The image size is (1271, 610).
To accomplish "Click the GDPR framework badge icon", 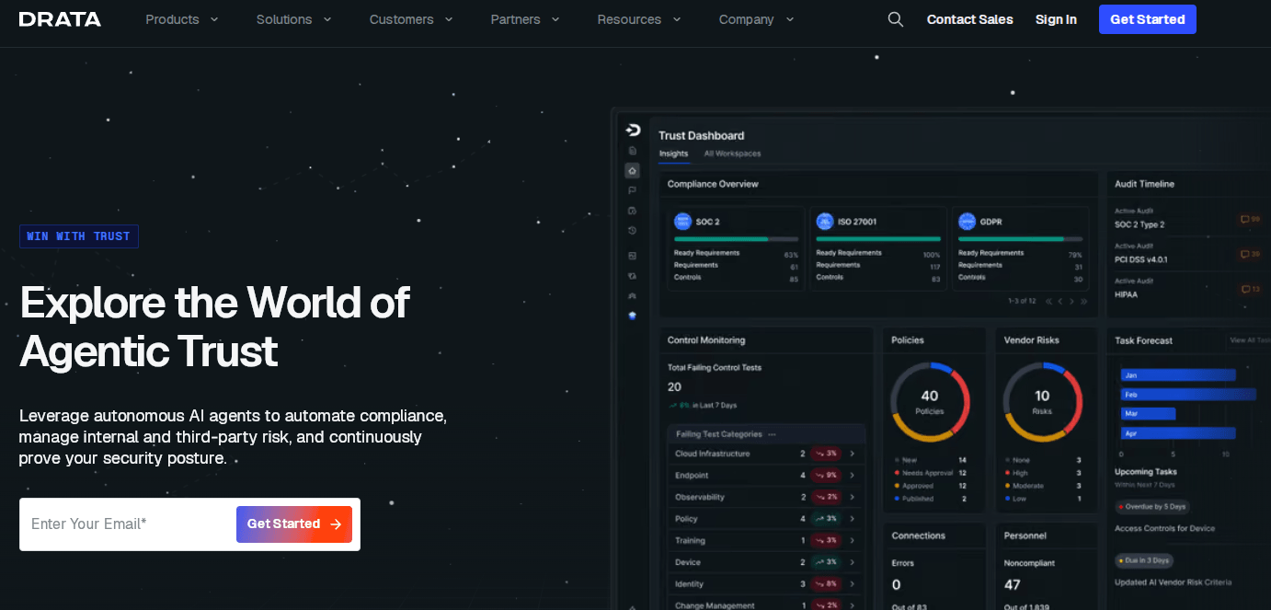I will [x=967, y=222].
